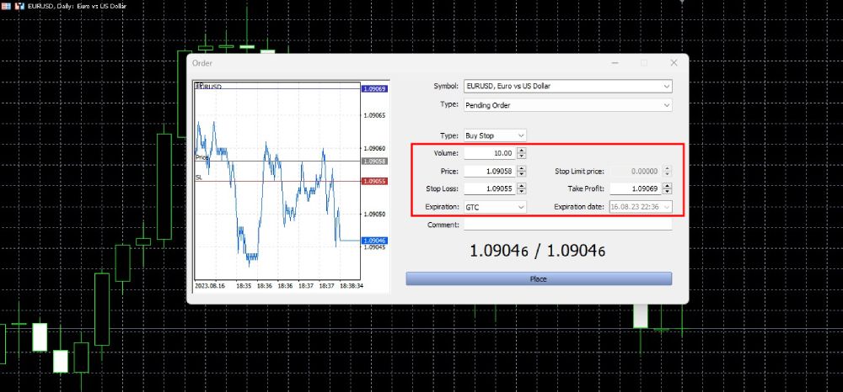
Task: Close the Order dialog window
Action: click(x=673, y=63)
